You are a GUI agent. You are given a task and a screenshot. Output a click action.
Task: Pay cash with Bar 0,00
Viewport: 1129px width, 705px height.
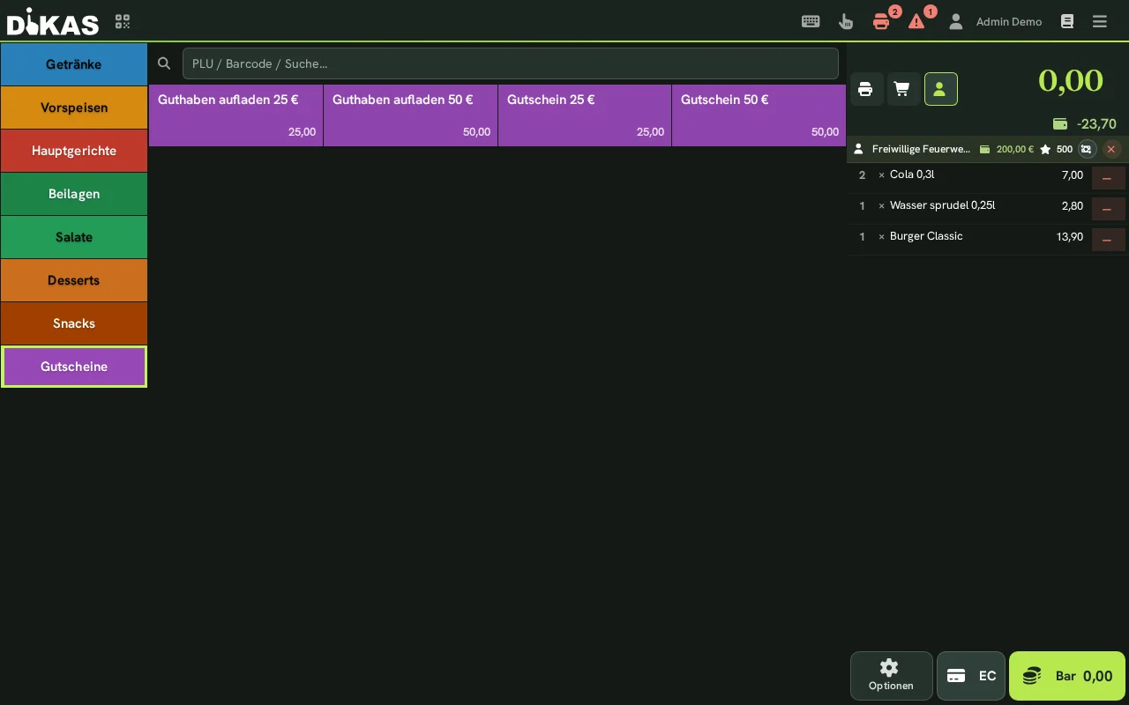pos(1067,676)
